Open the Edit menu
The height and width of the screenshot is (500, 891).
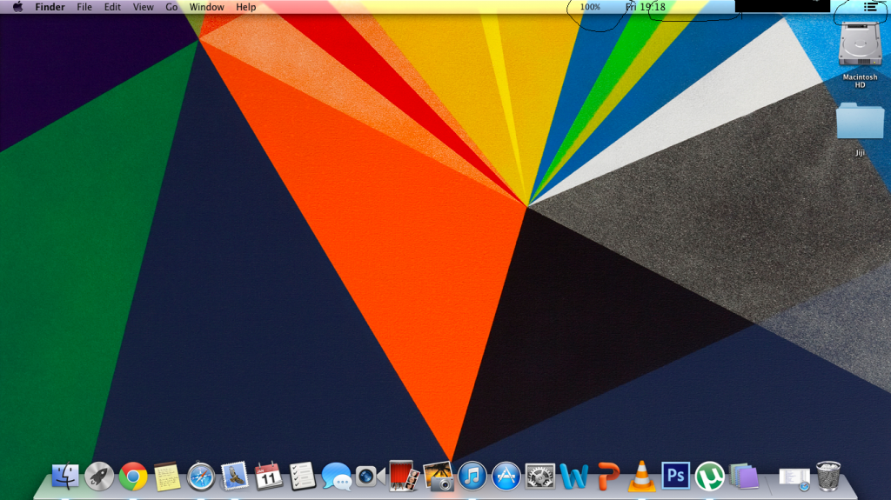coord(112,7)
